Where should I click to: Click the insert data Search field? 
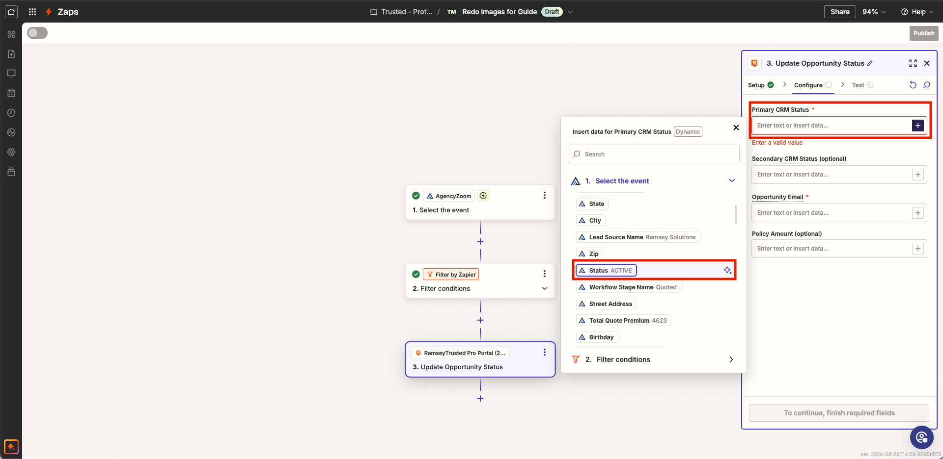pyautogui.click(x=653, y=154)
